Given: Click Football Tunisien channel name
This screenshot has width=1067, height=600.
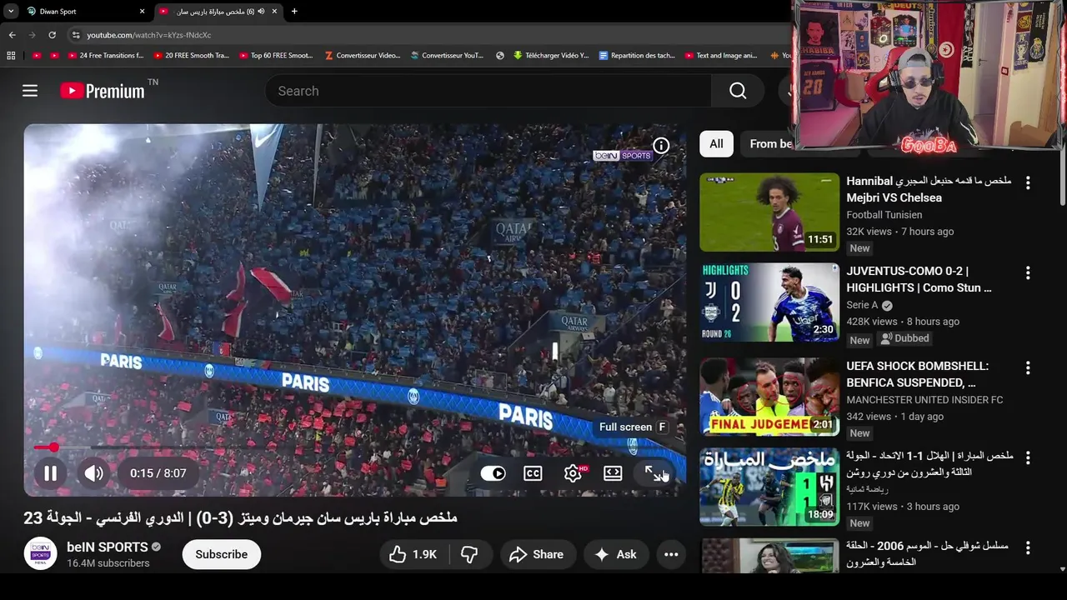Looking at the screenshot, I should [884, 215].
